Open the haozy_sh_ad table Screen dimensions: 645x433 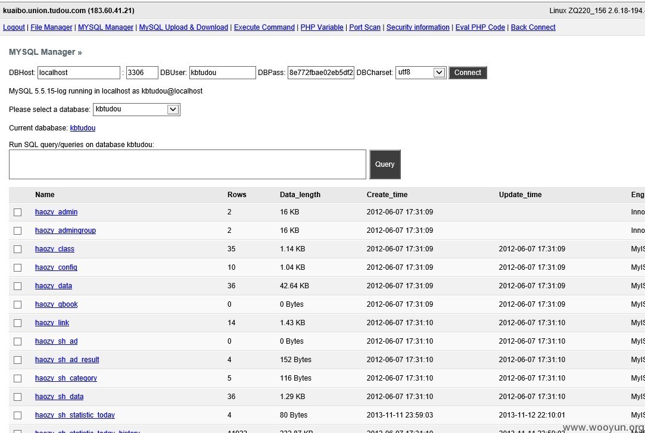[x=57, y=342]
